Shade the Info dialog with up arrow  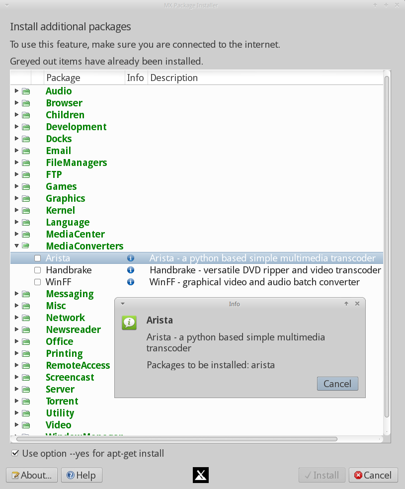[x=346, y=304]
